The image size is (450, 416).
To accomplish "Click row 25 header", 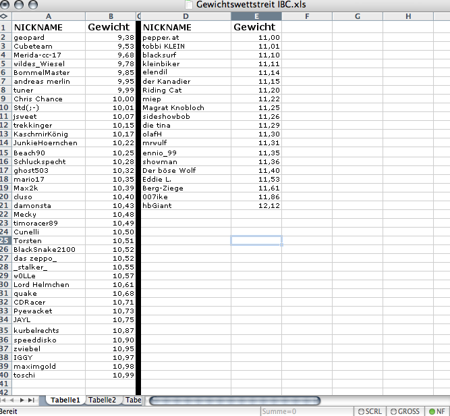I will click(5, 240).
